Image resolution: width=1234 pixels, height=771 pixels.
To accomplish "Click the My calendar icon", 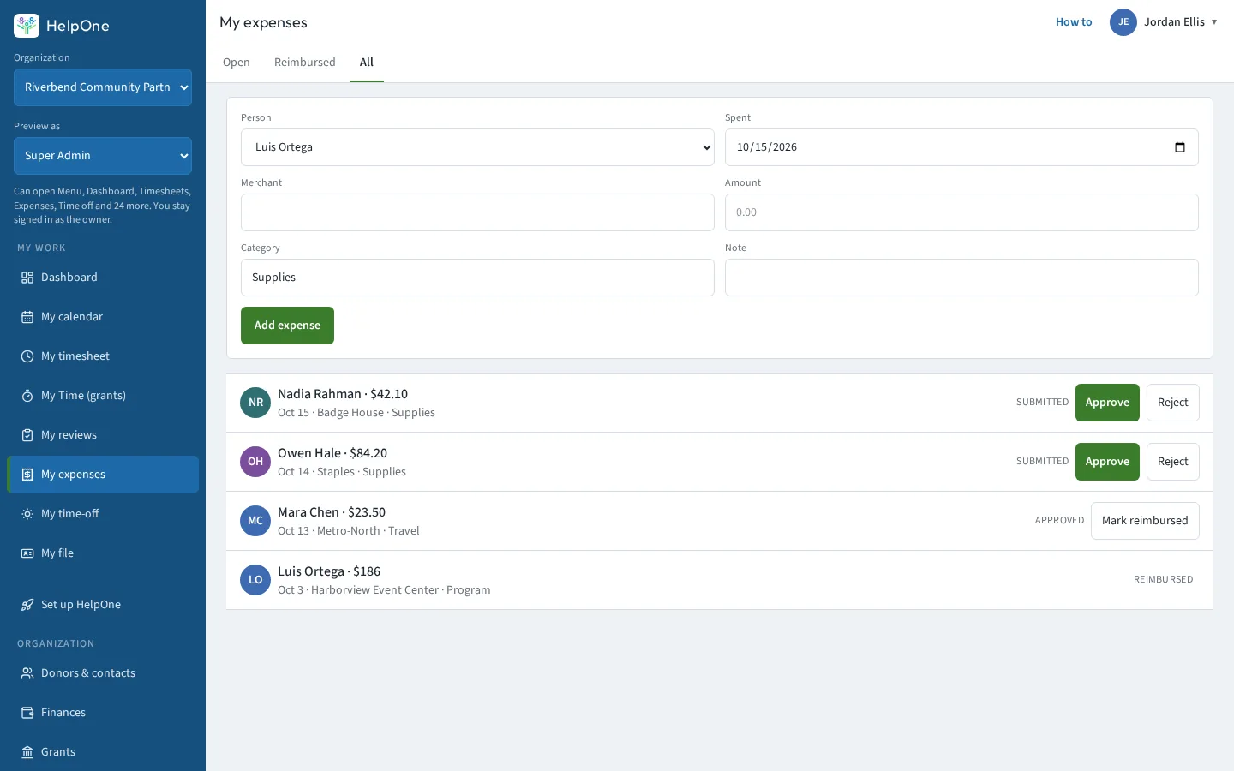I will pyautogui.click(x=27, y=317).
